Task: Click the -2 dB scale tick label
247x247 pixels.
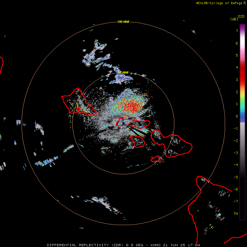Action: tap(236, 141)
